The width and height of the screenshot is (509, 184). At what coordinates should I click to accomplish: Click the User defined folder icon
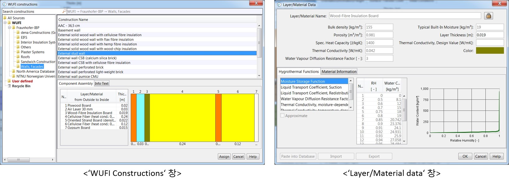pyautogui.click(x=9, y=81)
